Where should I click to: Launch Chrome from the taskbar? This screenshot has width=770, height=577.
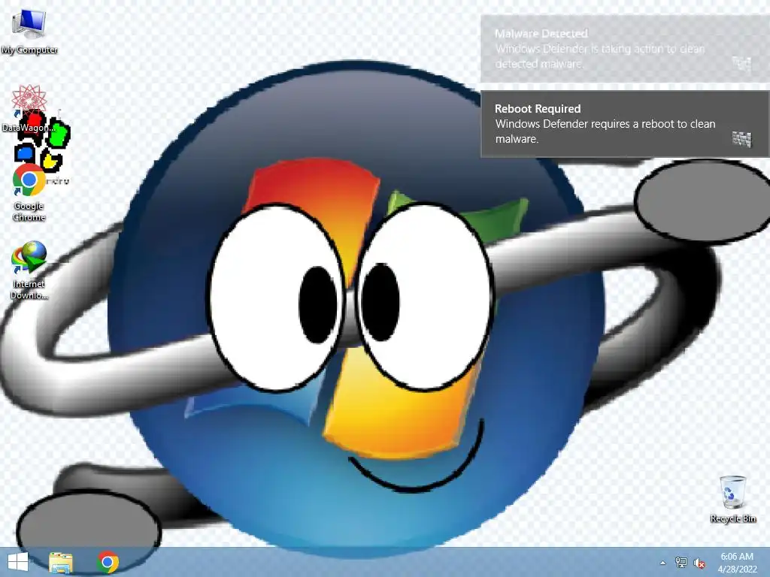108,562
